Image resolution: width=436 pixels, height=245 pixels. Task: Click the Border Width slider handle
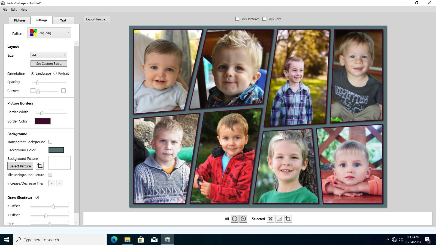pyautogui.click(x=42, y=113)
